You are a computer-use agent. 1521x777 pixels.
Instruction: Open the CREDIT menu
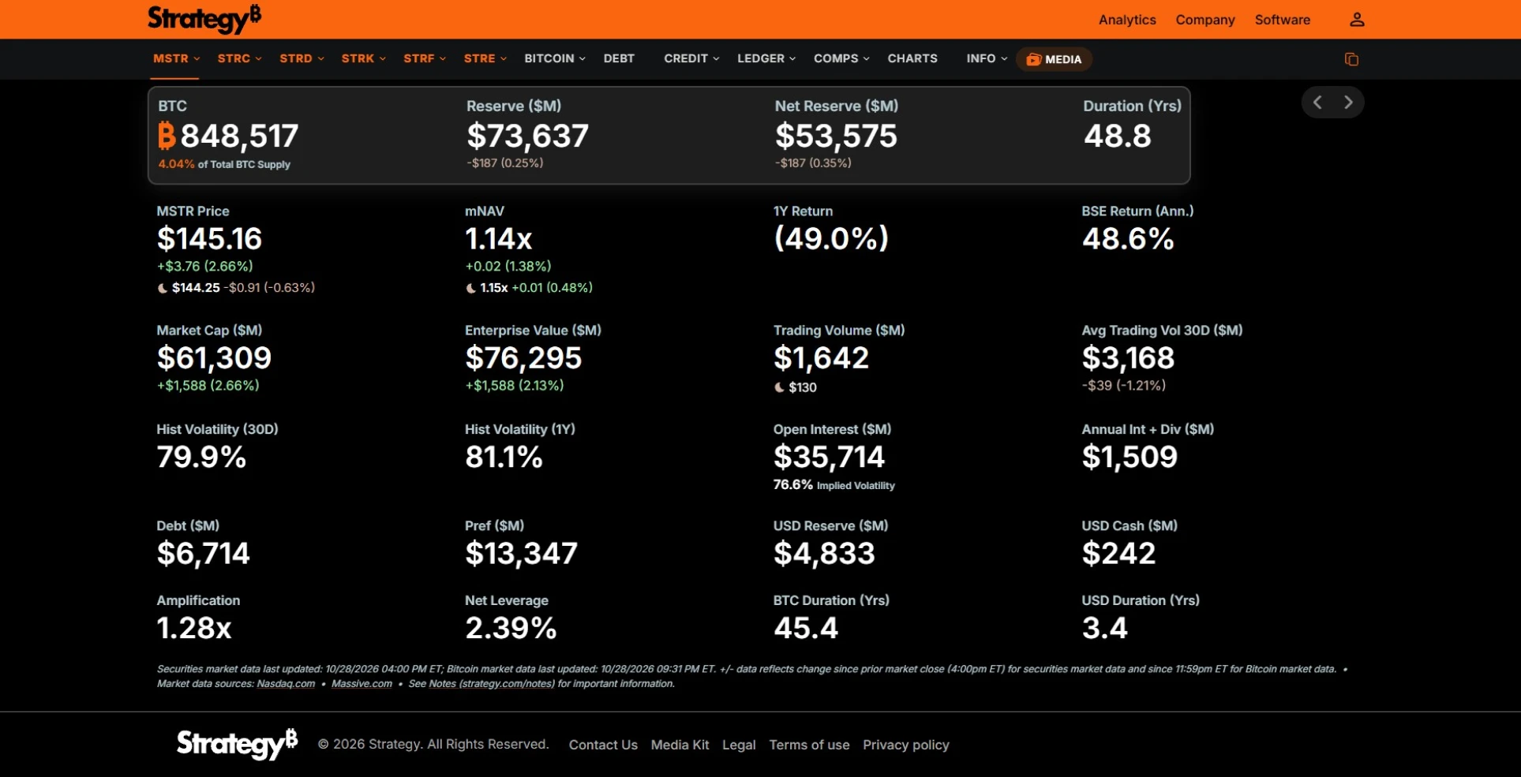(x=691, y=58)
